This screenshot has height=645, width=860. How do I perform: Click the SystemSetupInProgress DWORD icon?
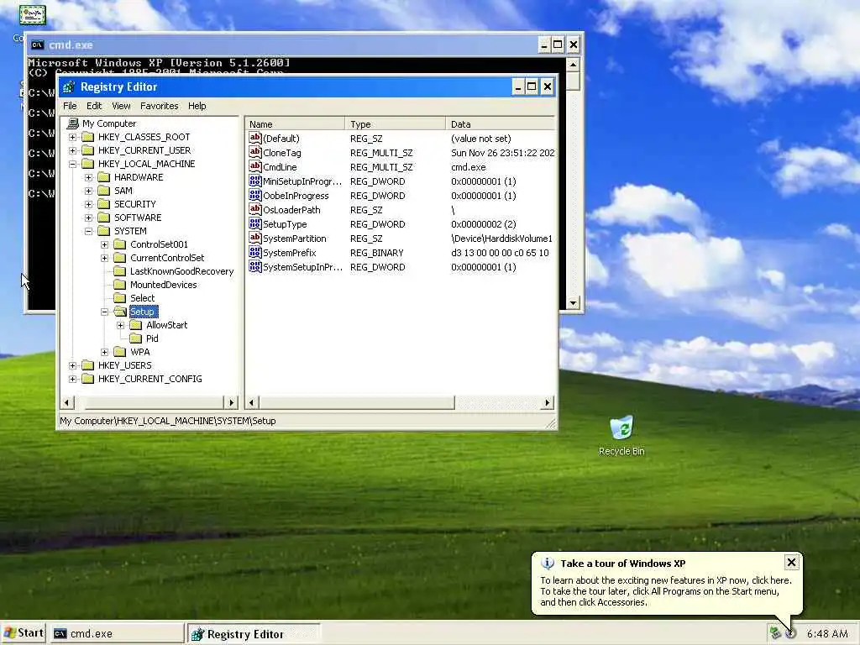(x=255, y=266)
